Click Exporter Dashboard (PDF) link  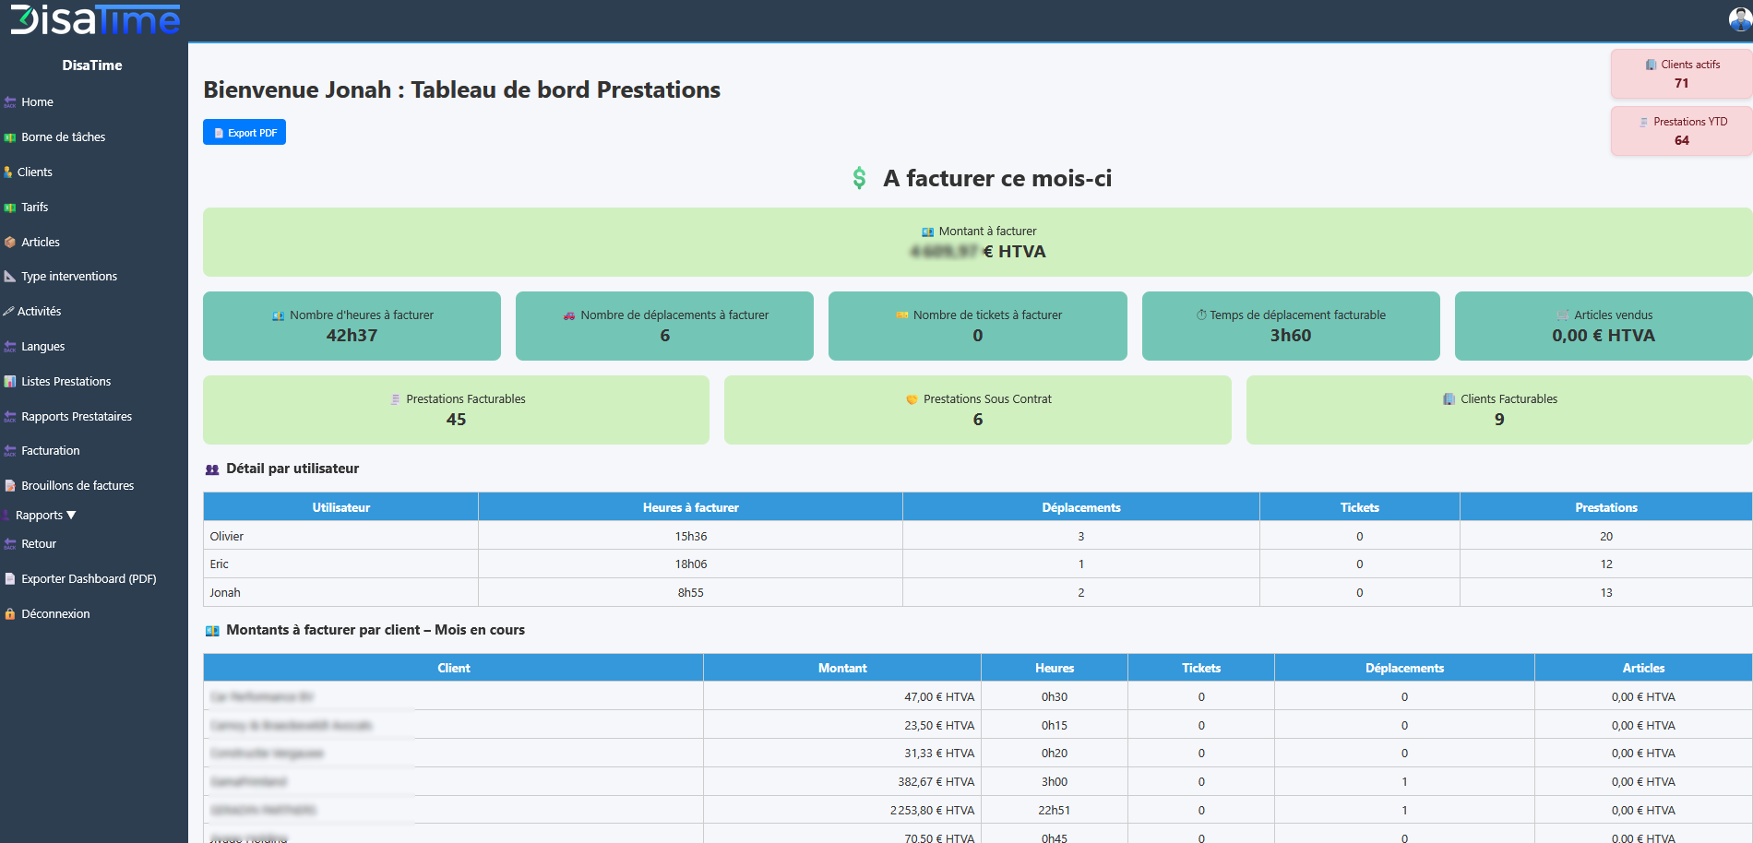pos(88,579)
